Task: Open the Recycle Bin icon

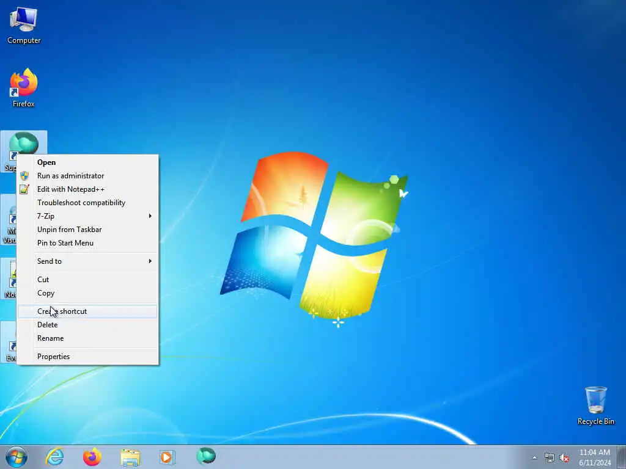Action: pos(595,405)
